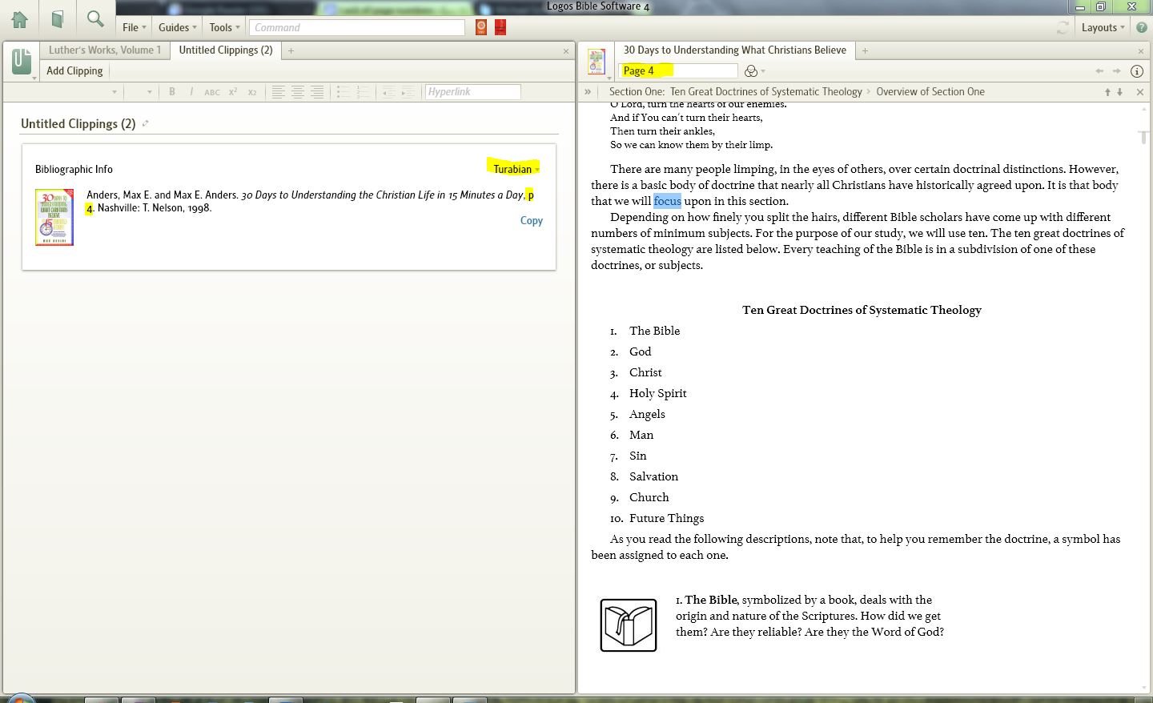1153x703 pixels.
Task: Open the File menu
Action: coord(134,27)
